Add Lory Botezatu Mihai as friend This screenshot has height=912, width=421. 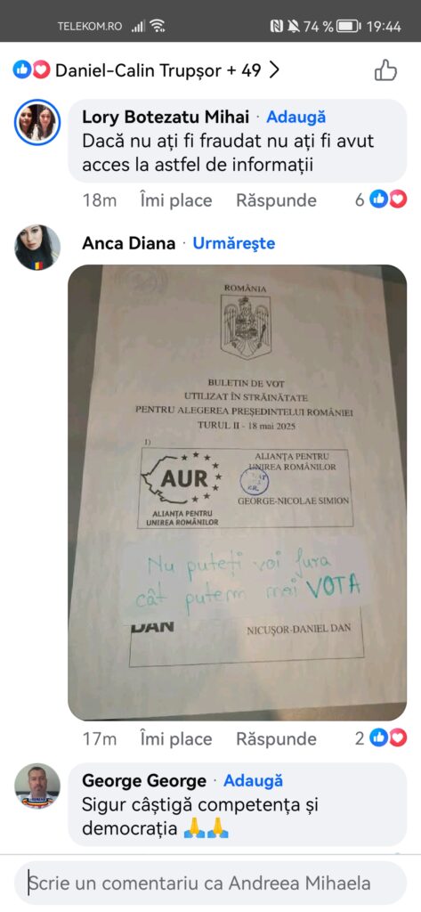tap(296, 117)
